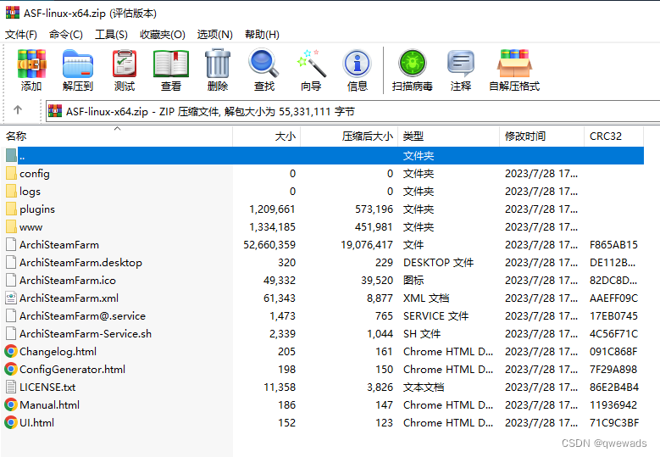Viewport: 660px width, 457px height.
Task: Click the www folder icon
Action: [x=11, y=226]
